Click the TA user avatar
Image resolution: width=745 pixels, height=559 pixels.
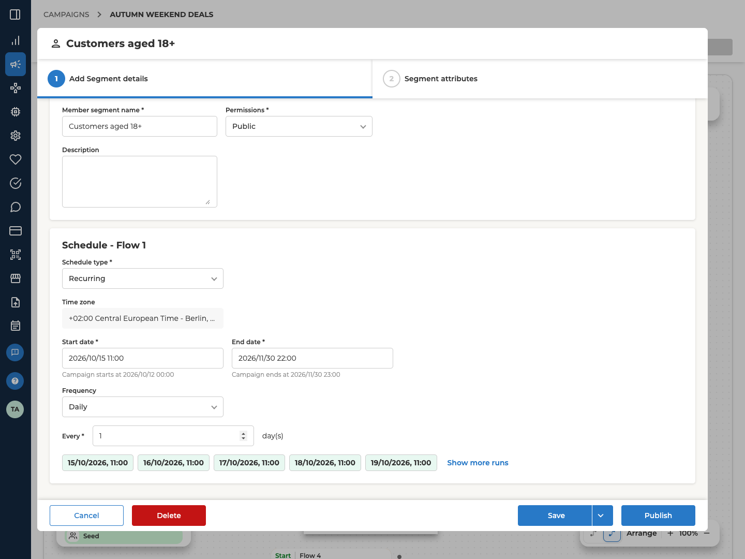pyautogui.click(x=15, y=409)
